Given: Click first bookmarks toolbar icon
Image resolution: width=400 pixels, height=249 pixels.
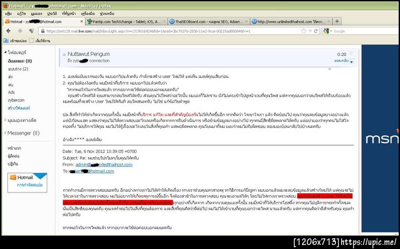Looking at the screenshot, I should click(6, 41).
